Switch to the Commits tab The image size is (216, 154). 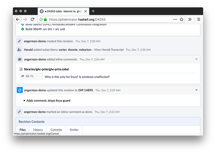[x=56, y=130]
